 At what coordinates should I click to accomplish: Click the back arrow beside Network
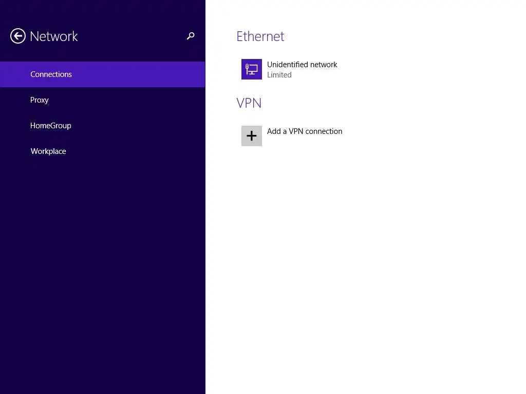tap(18, 36)
